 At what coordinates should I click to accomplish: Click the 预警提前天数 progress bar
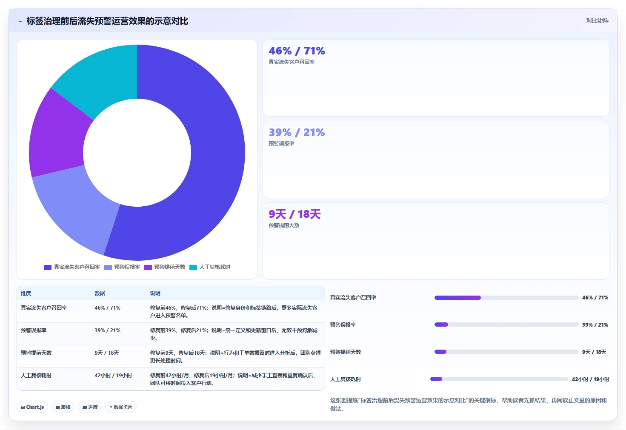(506, 352)
